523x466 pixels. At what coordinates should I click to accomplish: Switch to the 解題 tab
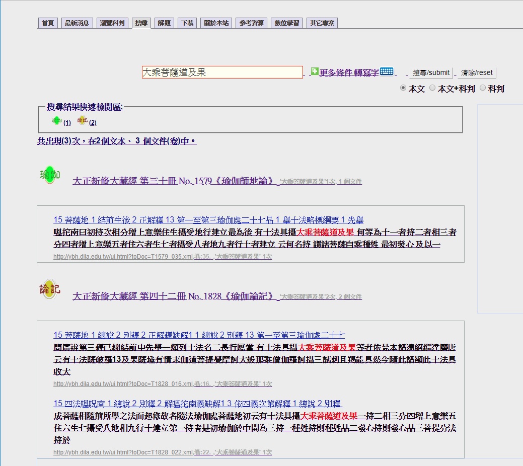point(164,23)
